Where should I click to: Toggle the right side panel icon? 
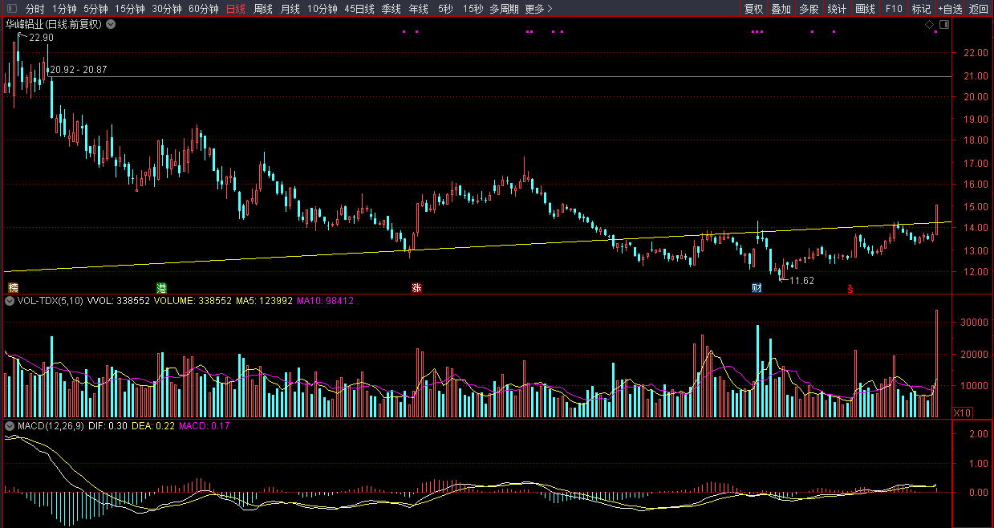[x=943, y=25]
